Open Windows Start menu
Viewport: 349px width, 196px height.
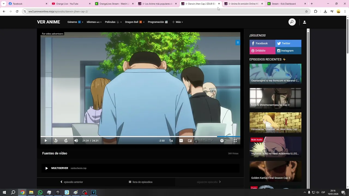point(4,192)
